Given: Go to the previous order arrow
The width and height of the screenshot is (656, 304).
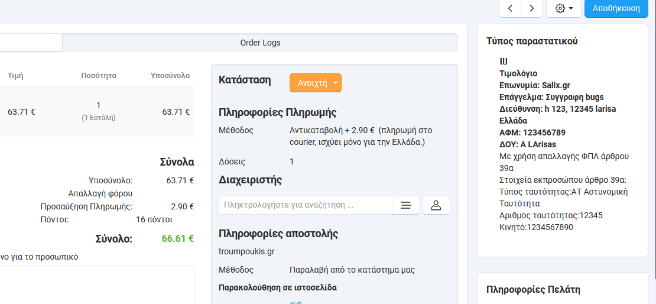Looking at the screenshot, I should click(x=510, y=9).
